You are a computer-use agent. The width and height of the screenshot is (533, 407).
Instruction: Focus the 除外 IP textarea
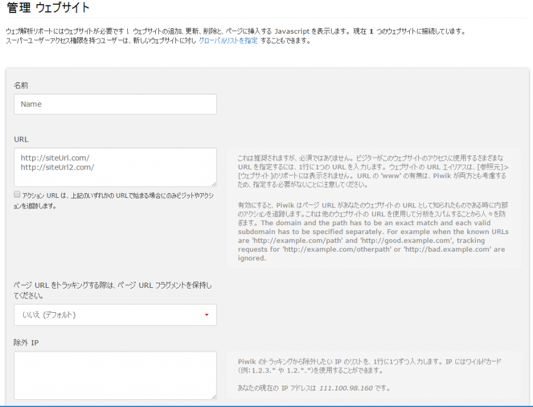pos(115,376)
